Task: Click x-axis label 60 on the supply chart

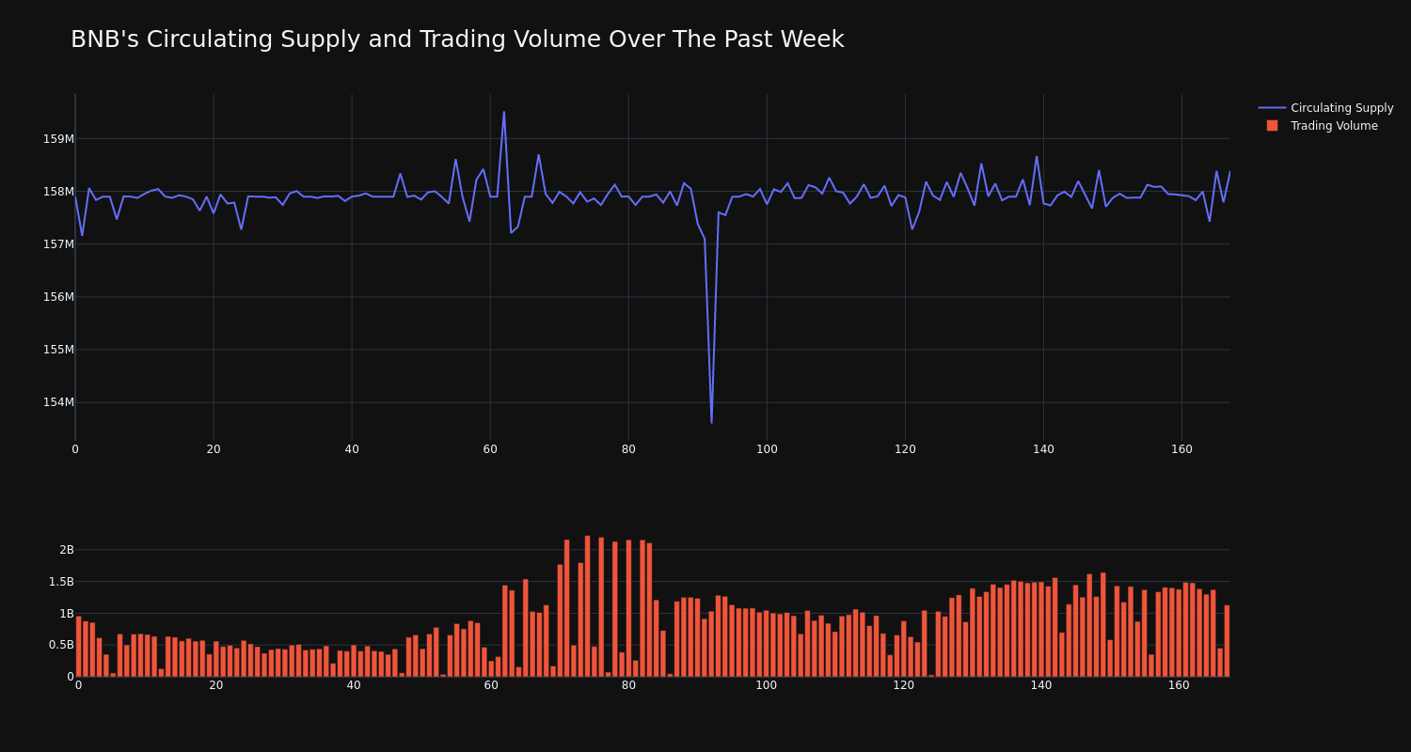Action: [x=490, y=449]
